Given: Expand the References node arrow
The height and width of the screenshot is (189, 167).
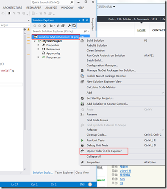Looking at the screenshot, I should tap(38, 49).
